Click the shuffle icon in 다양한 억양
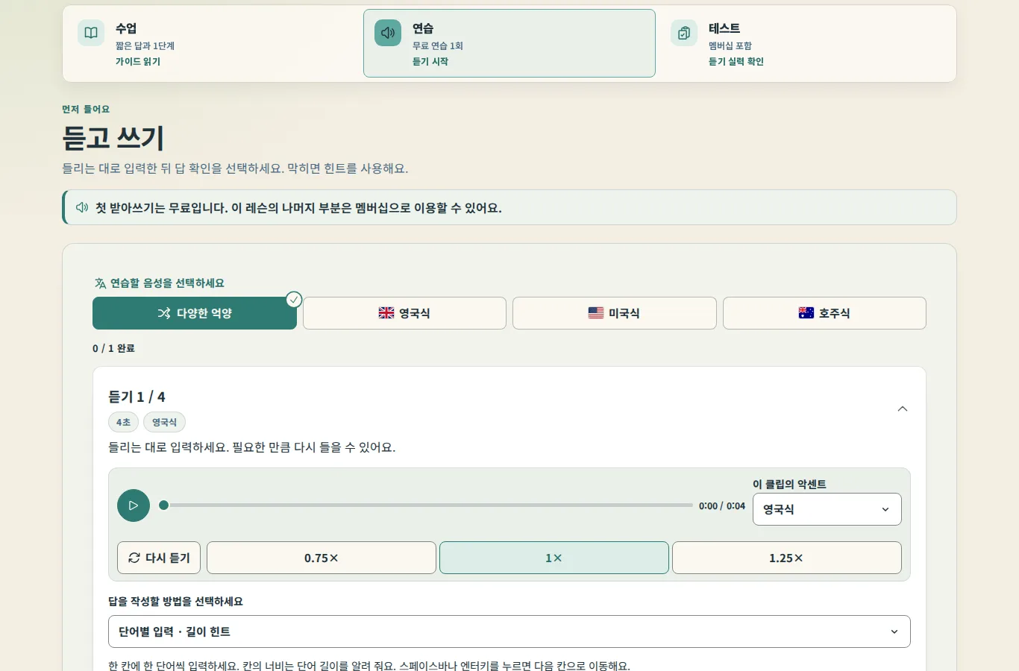This screenshot has height=671, width=1019. (x=164, y=313)
